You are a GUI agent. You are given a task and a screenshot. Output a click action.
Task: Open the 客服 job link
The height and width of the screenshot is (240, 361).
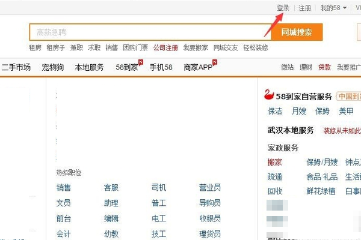111,188
